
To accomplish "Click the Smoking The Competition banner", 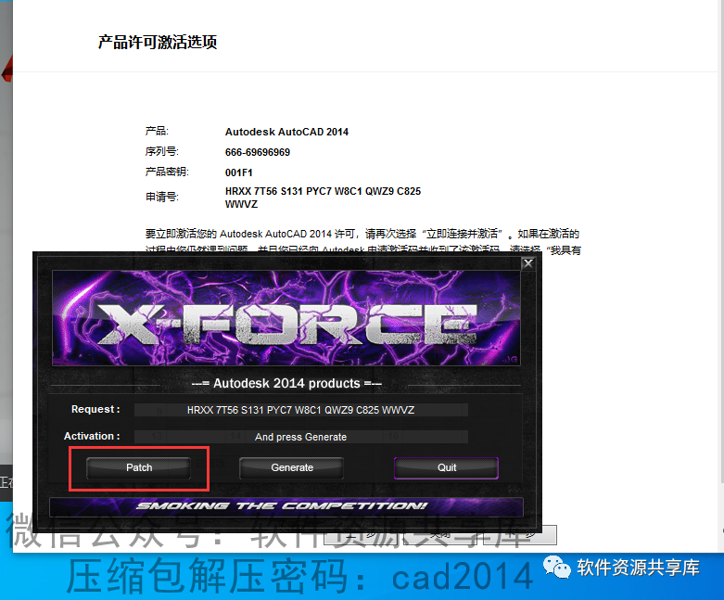I will pyautogui.click(x=286, y=506).
